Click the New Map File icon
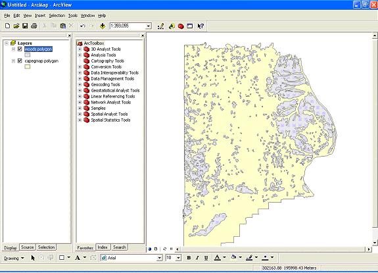This screenshot has height=273, width=378. [x=7, y=26]
